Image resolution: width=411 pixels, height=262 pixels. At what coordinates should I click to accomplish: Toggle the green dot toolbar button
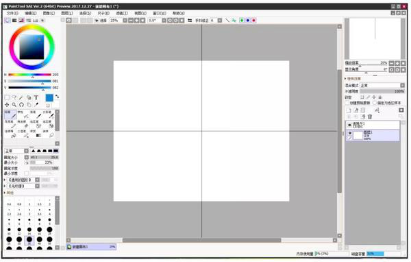point(242,20)
